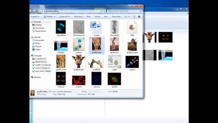Click the Burn toolbar button

(x=106, y=17)
